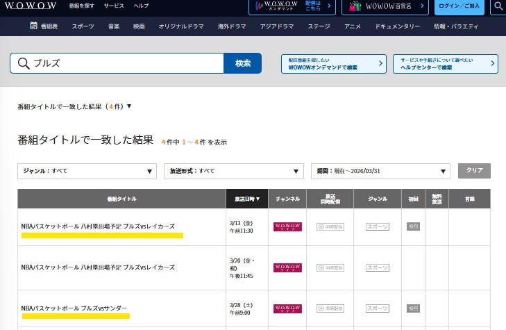Click the WOWOW ライブ channel logo for 3/13
Viewport: 506px width, 330px height.
pos(287,226)
